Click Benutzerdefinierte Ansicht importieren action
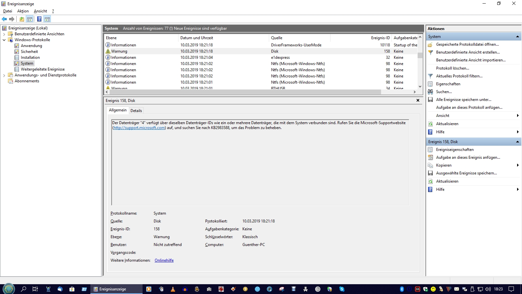This screenshot has width=522, height=294. pos(471,60)
